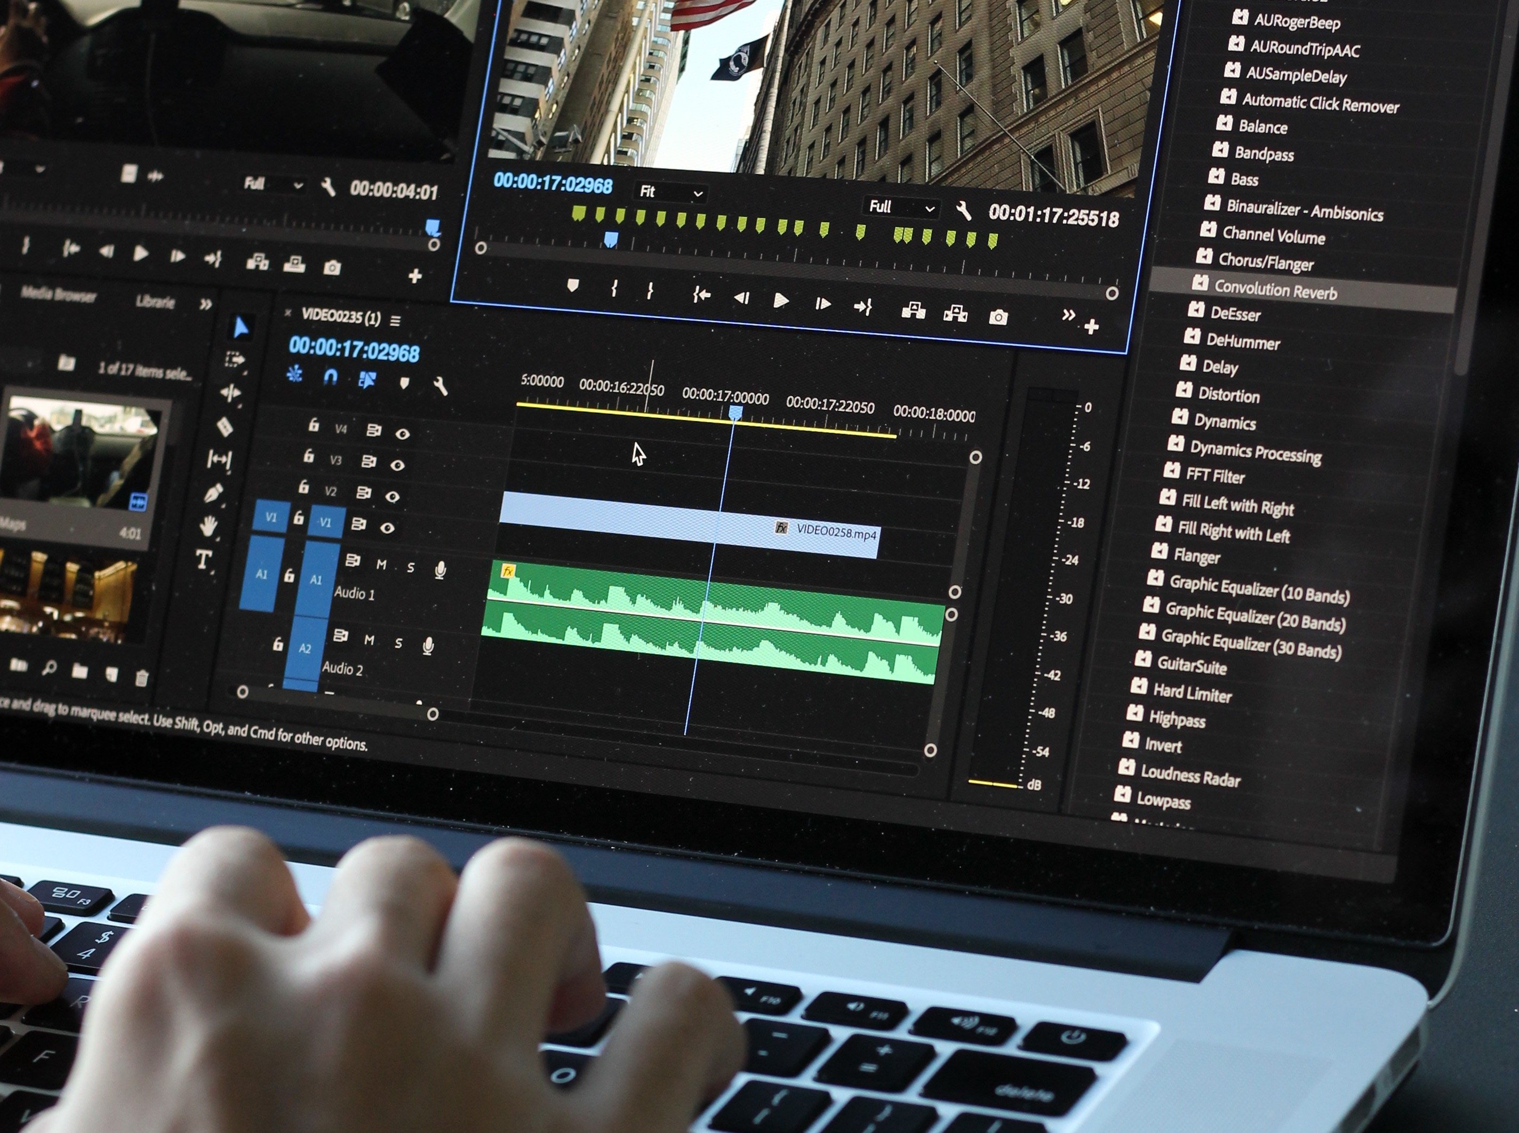Screen dimensions: 1519x1133
Task: Play the clip in Source Monitor
Action: click(141, 254)
